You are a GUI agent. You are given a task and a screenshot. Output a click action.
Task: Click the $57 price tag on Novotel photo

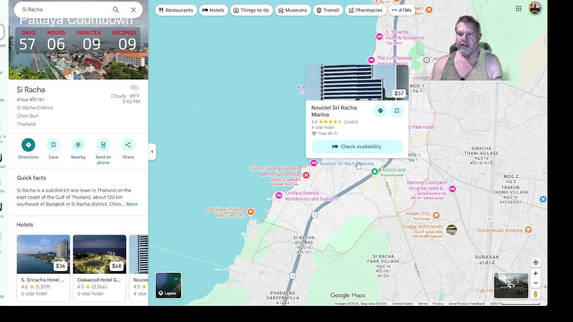tap(399, 93)
